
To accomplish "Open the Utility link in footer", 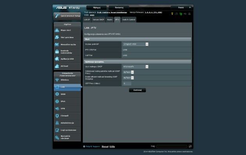I will tap(112, 146).
